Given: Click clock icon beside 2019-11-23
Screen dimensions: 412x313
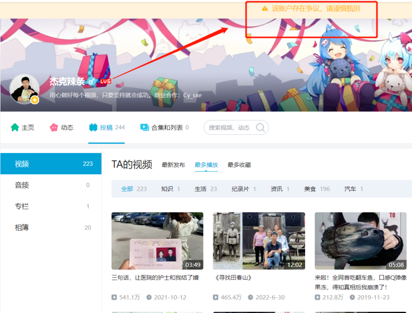Looking at the screenshot, I should click(x=352, y=297).
